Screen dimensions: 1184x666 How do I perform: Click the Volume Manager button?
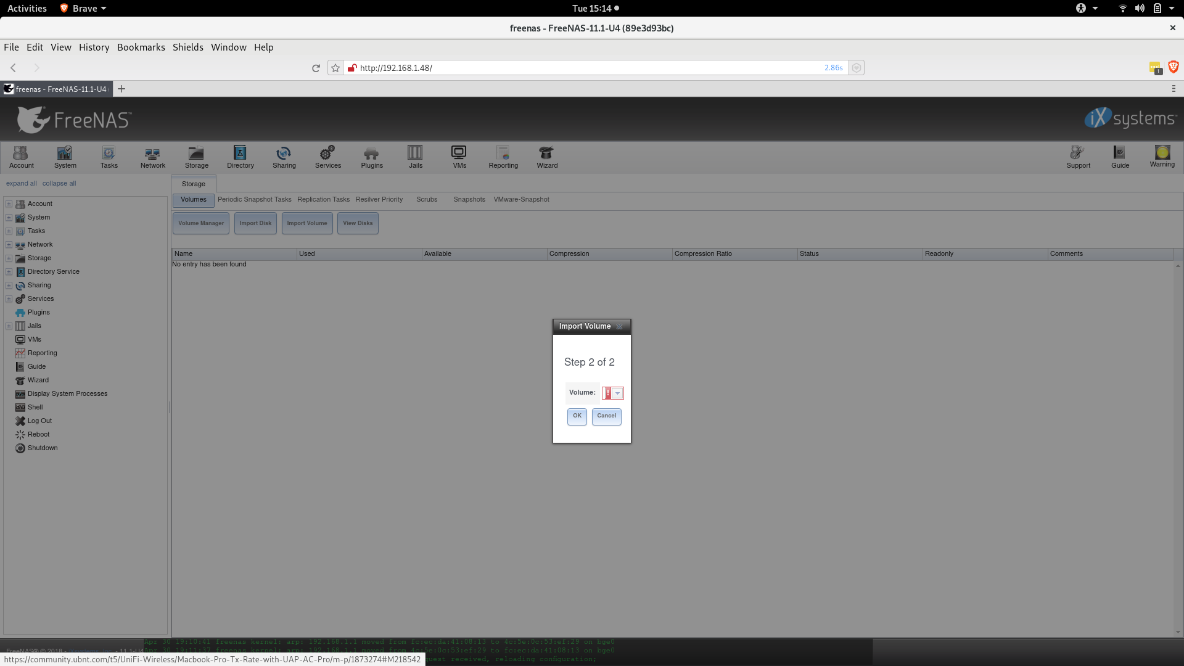click(201, 223)
